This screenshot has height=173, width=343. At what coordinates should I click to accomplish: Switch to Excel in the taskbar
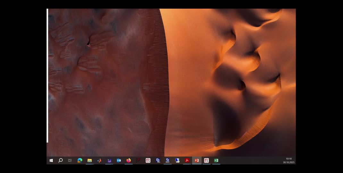pyautogui.click(x=216, y=161)
